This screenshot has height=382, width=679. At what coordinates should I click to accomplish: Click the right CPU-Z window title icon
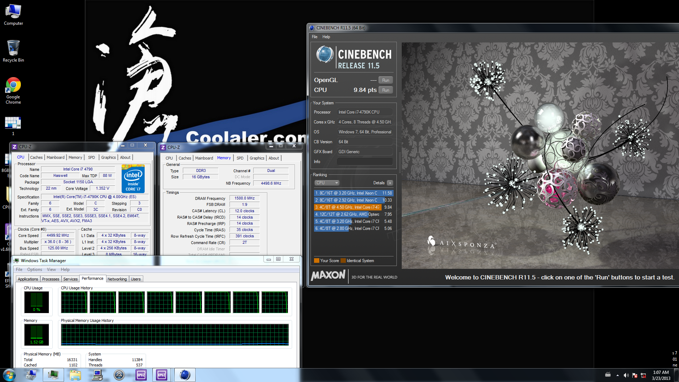coord(163,147)
